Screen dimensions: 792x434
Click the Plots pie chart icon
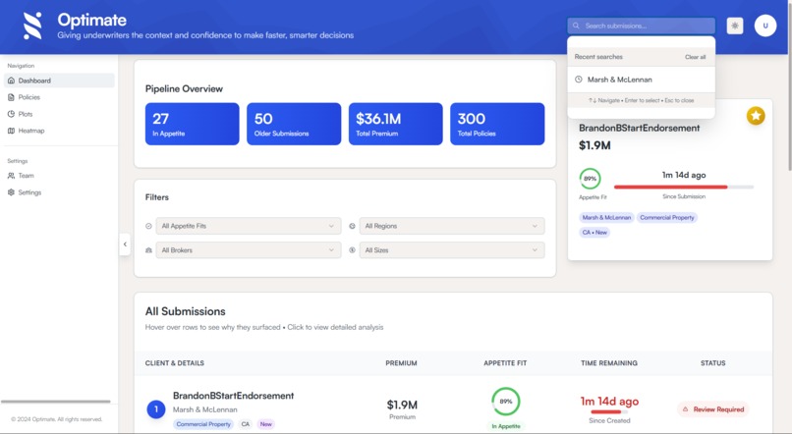pos(11,114)
